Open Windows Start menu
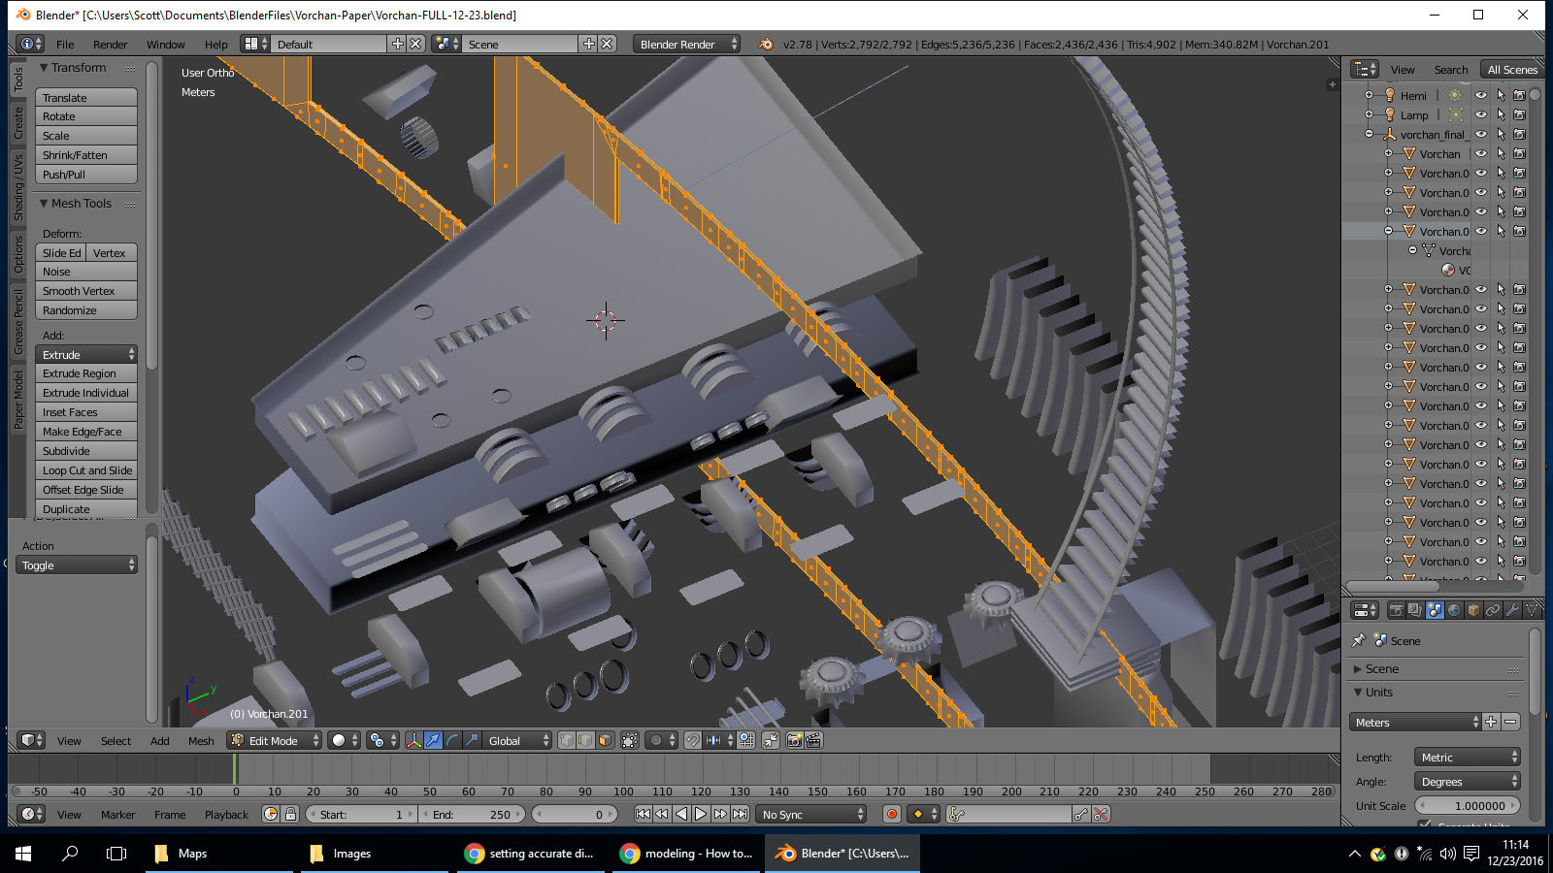 point(23,854)
